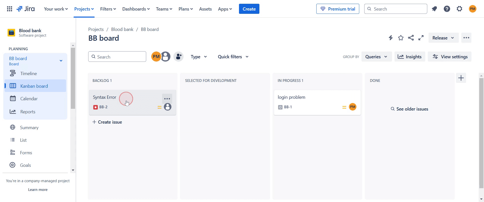The image size is (484, 202).
Task: Click See older issues link
Action: 409,109
